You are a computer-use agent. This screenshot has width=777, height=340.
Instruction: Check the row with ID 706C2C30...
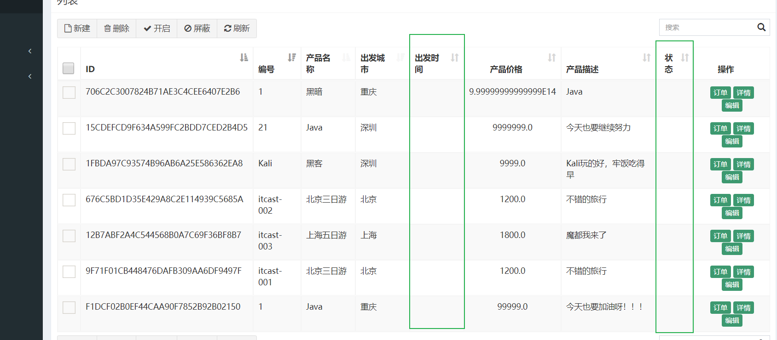(69, 92)
